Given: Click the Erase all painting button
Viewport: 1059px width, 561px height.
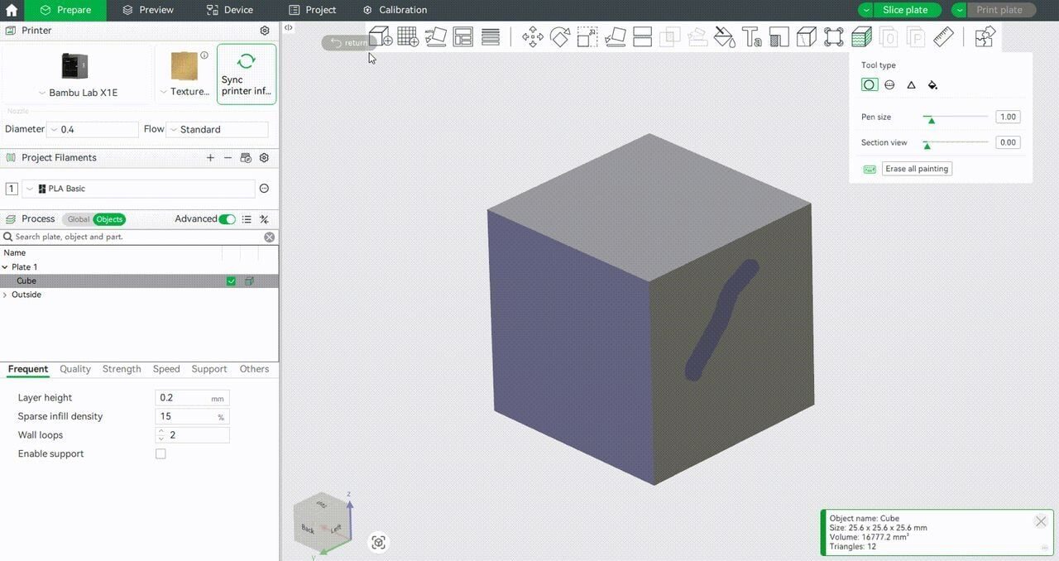Looking at the screenshot, I should click(x=917, y=168).
